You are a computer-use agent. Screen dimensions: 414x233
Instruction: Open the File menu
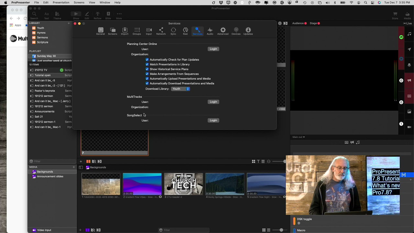(x=37, y=3)
